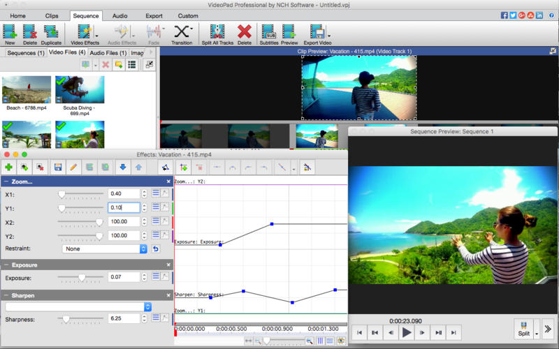Click the green plus add effect icon
This screenshot has width=559, height=349.
pos(8,168)
